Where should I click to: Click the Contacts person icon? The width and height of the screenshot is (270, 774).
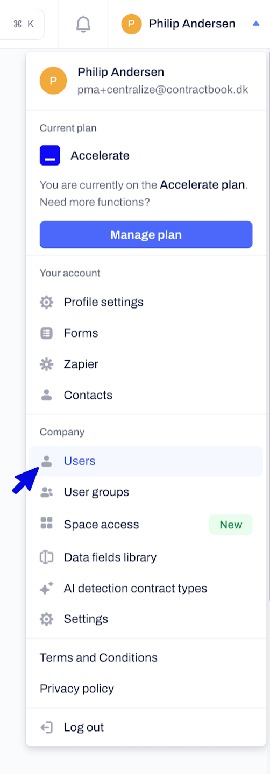47,395
